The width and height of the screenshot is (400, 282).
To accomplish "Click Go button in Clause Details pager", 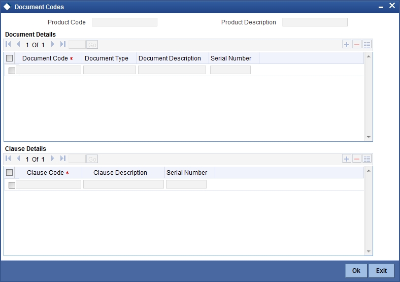I will coord(92,159).
